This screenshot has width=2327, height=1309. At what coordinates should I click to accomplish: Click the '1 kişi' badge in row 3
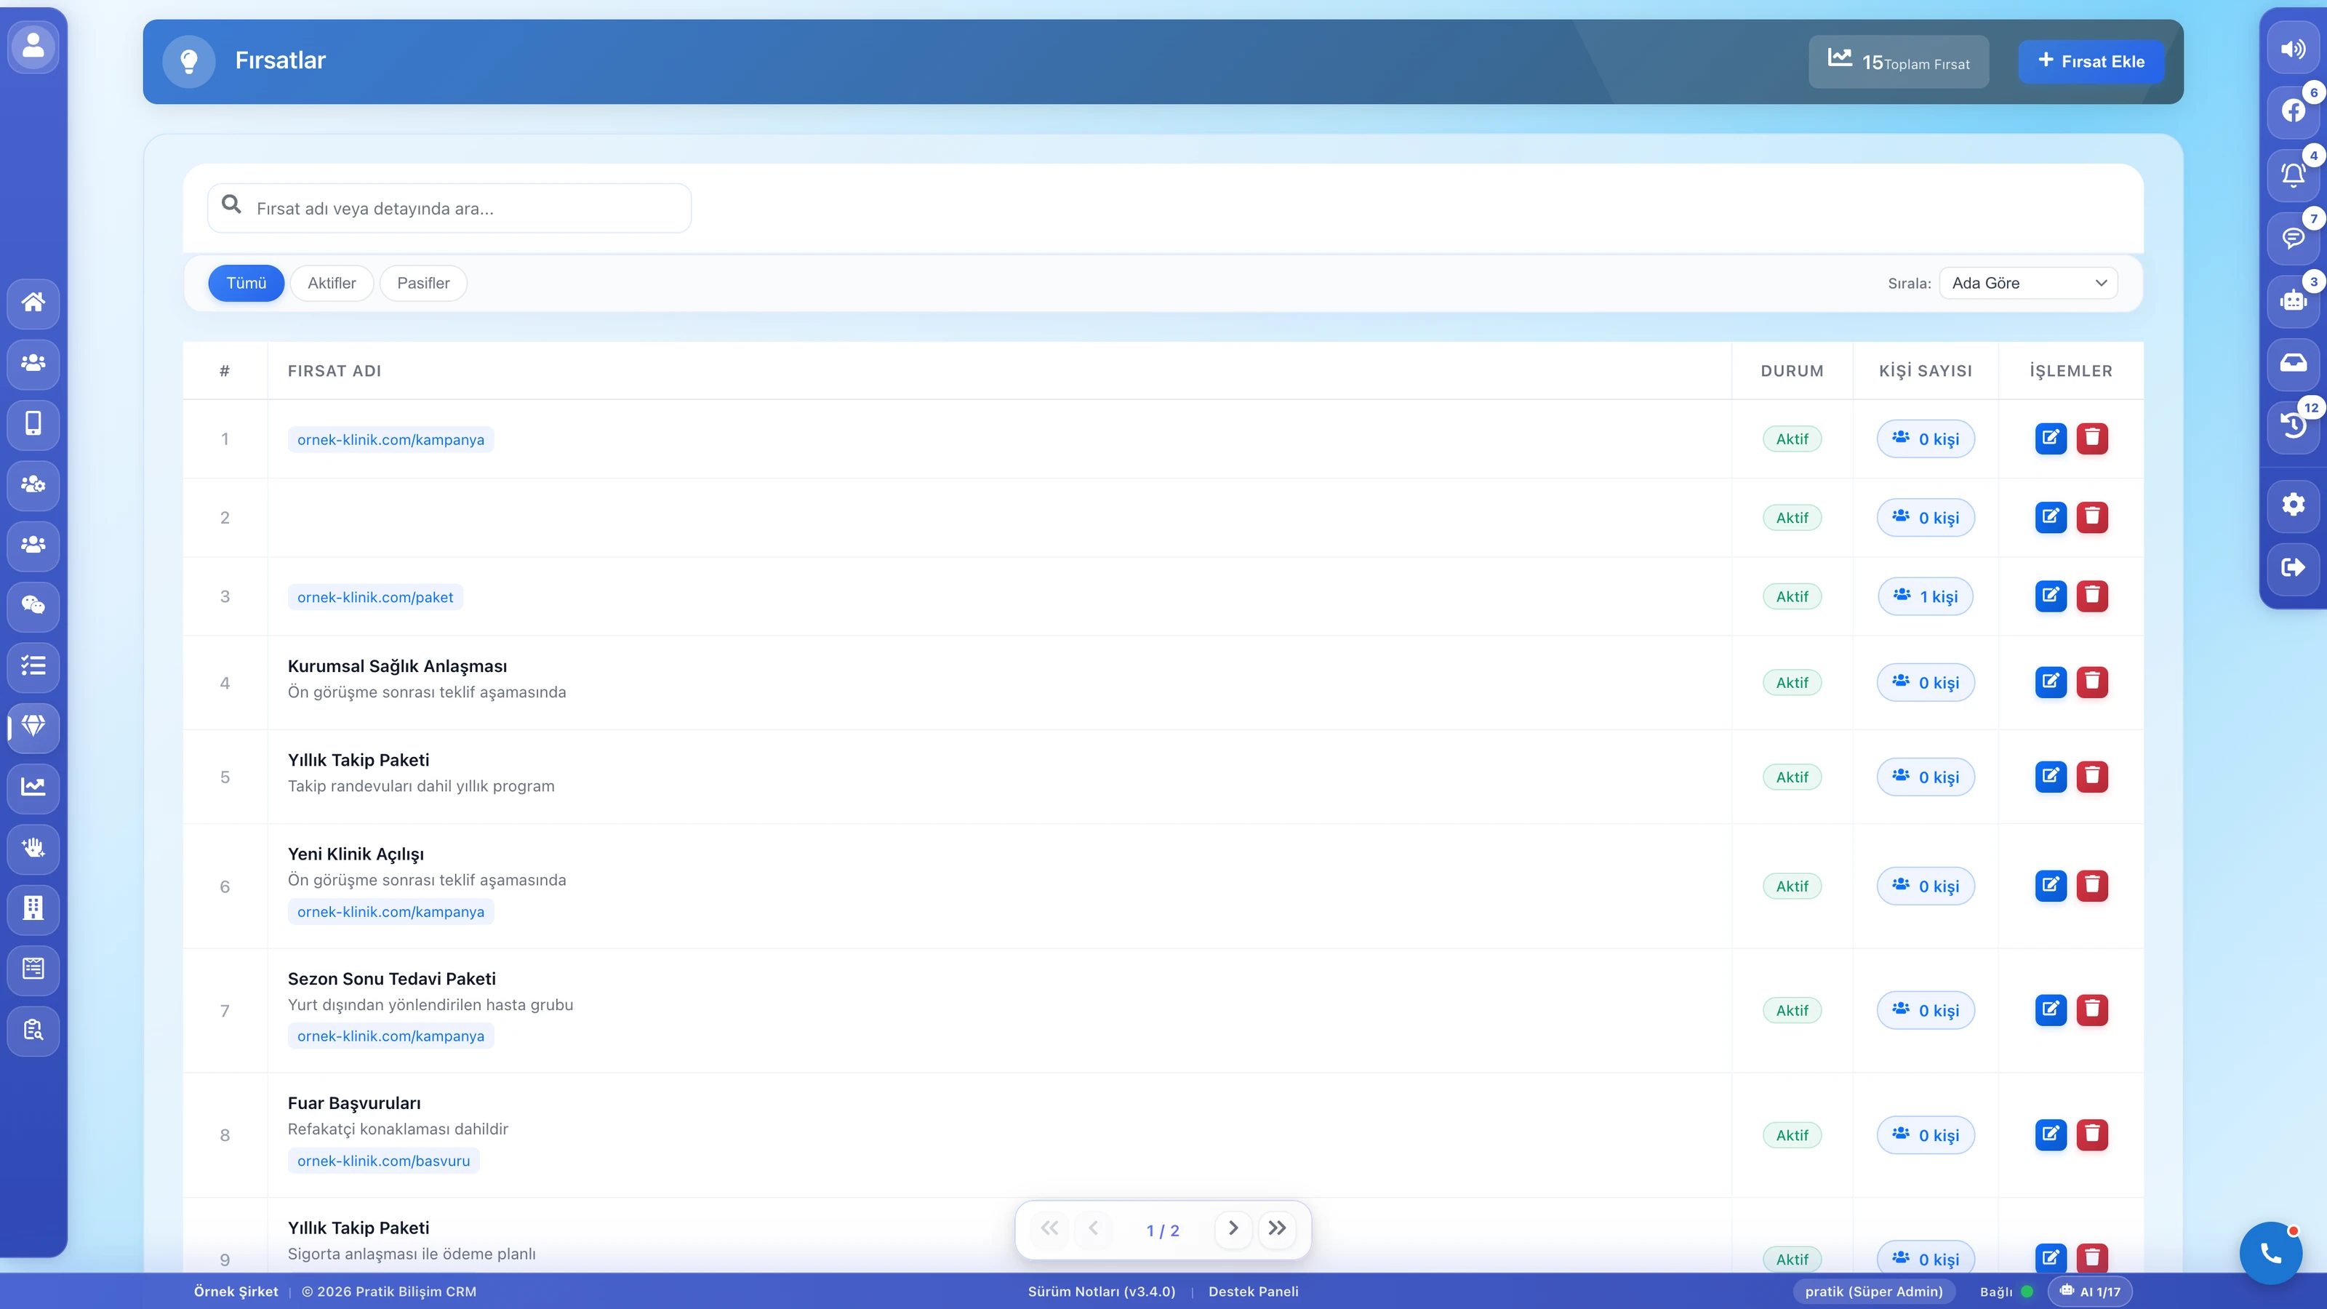pos(1926,596)
